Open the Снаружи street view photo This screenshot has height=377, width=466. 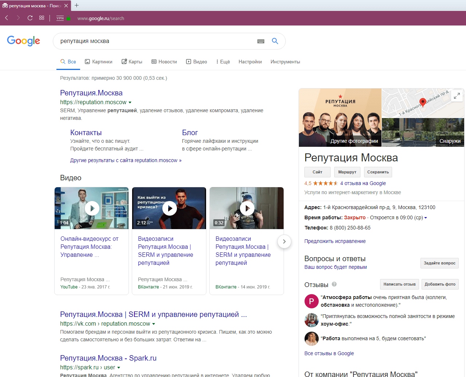click(x=423, y=132)
